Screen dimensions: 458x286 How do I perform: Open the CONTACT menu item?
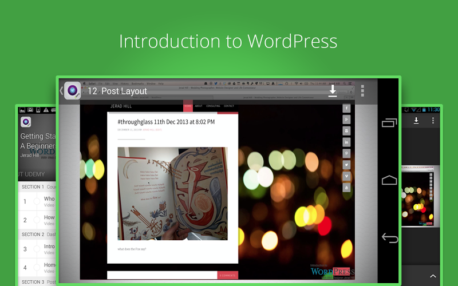pyautogui.click(x=229, y=106)
